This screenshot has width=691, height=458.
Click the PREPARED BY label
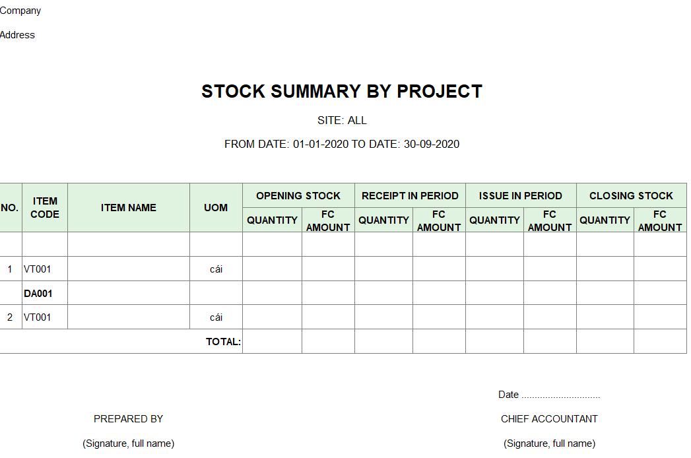tap(128, 419)
